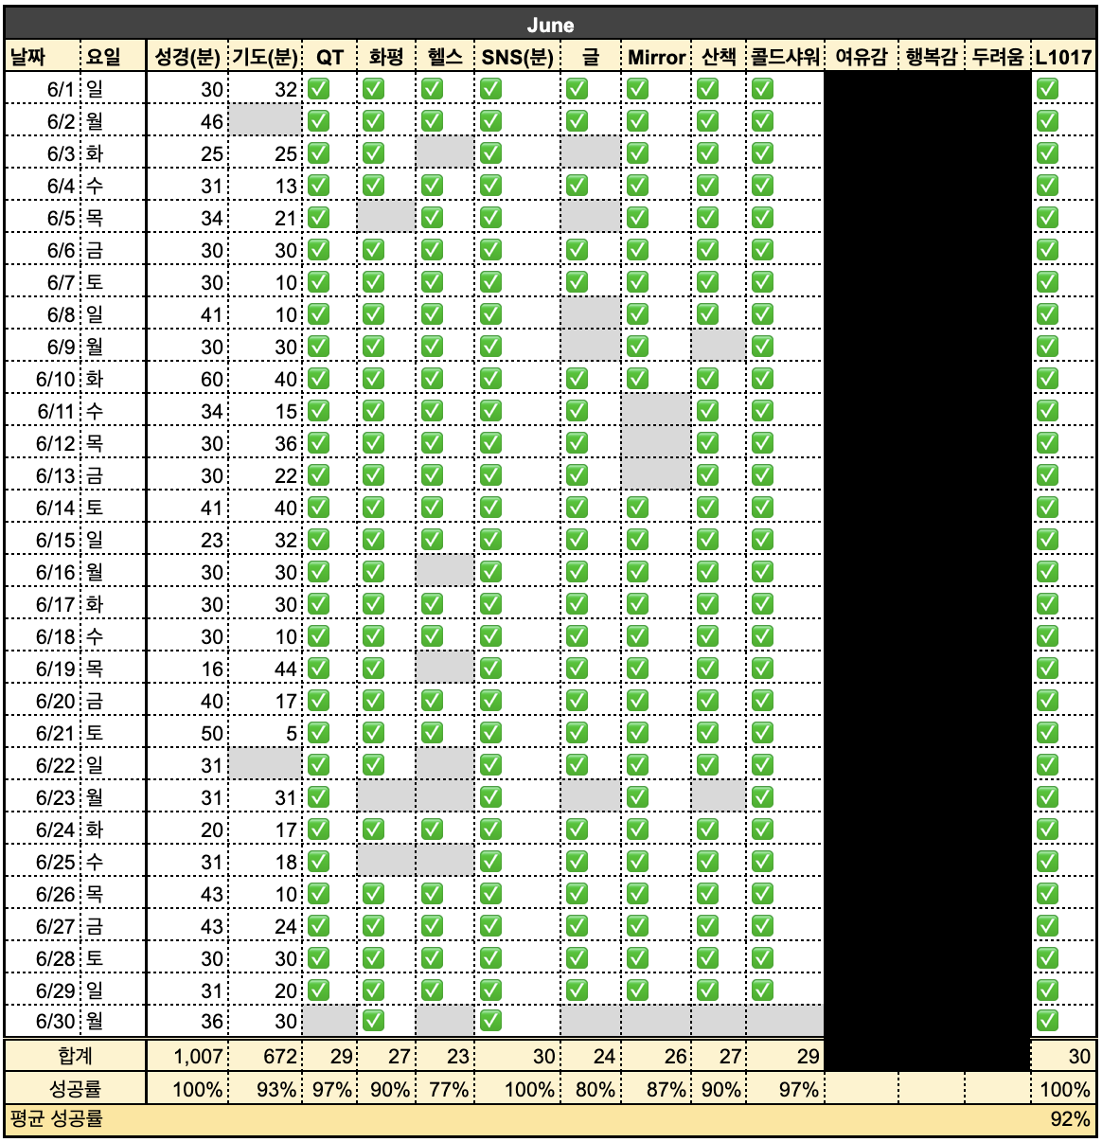Toggle Mirror checkbox in the 6/5 row
Image resolution: width=1102 pixels, height=1142 pixels.
point(637,218)
